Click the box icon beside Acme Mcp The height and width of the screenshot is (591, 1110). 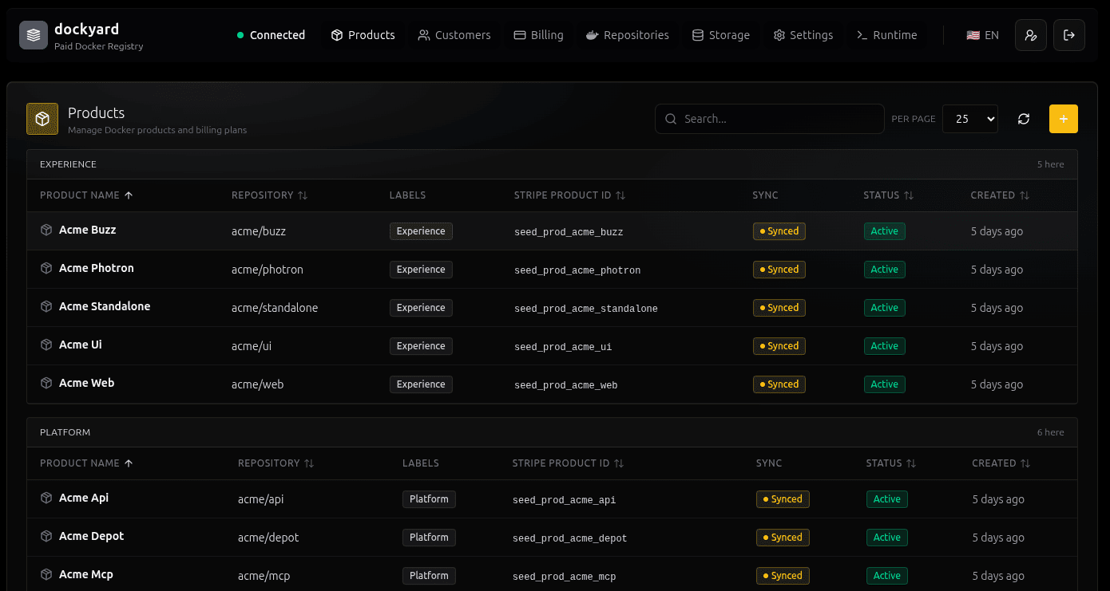pos(46,574)
